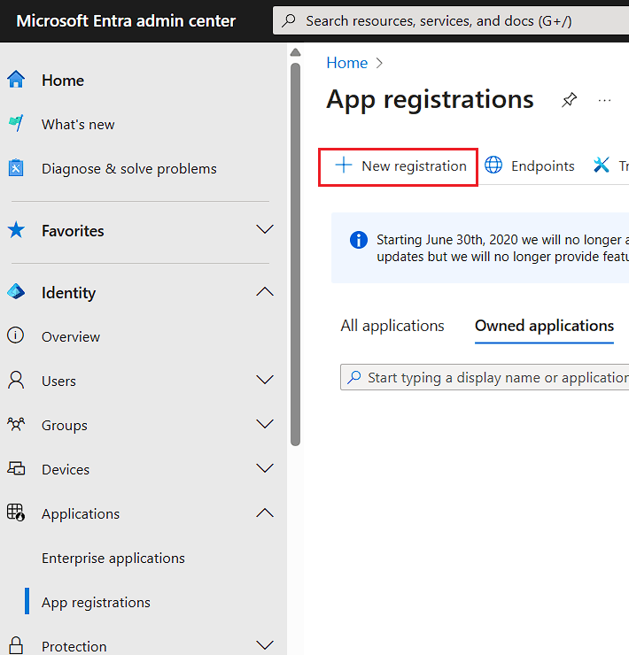Image resolution: width=629 pixels, height=655 pixels.
Task: Click the blue info icon in banner
Action: (x=359, y=240)
